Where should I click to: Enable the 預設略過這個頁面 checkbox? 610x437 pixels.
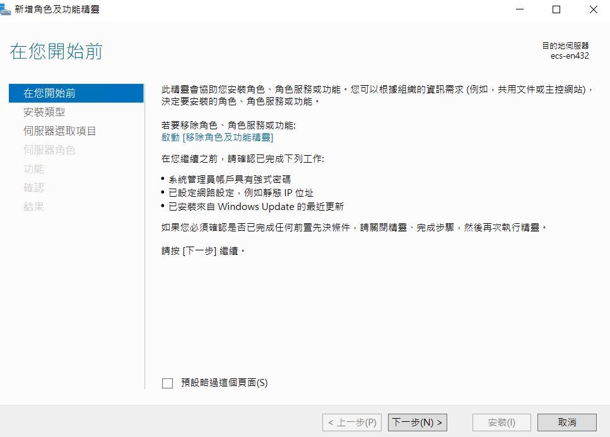[167, 383]
